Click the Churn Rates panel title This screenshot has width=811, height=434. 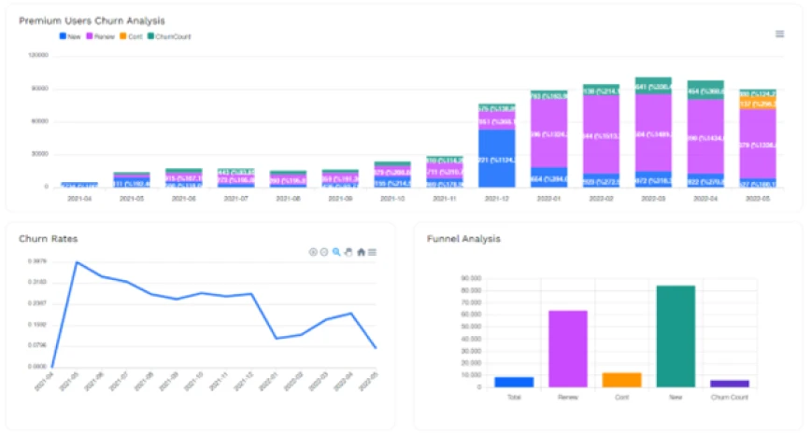48,239
